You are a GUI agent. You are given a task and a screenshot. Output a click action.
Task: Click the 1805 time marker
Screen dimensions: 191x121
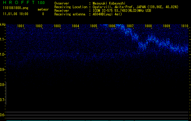(x=94, y=26)
